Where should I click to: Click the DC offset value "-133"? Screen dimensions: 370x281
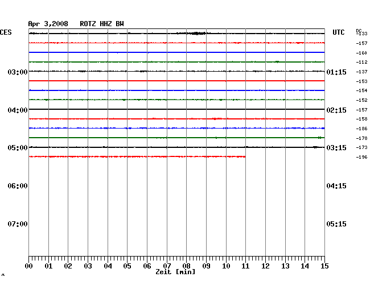point(362,34)
